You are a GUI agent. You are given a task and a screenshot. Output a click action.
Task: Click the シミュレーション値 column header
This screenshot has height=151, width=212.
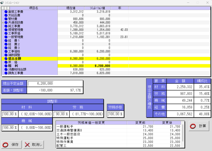click(x=98, y=8)
